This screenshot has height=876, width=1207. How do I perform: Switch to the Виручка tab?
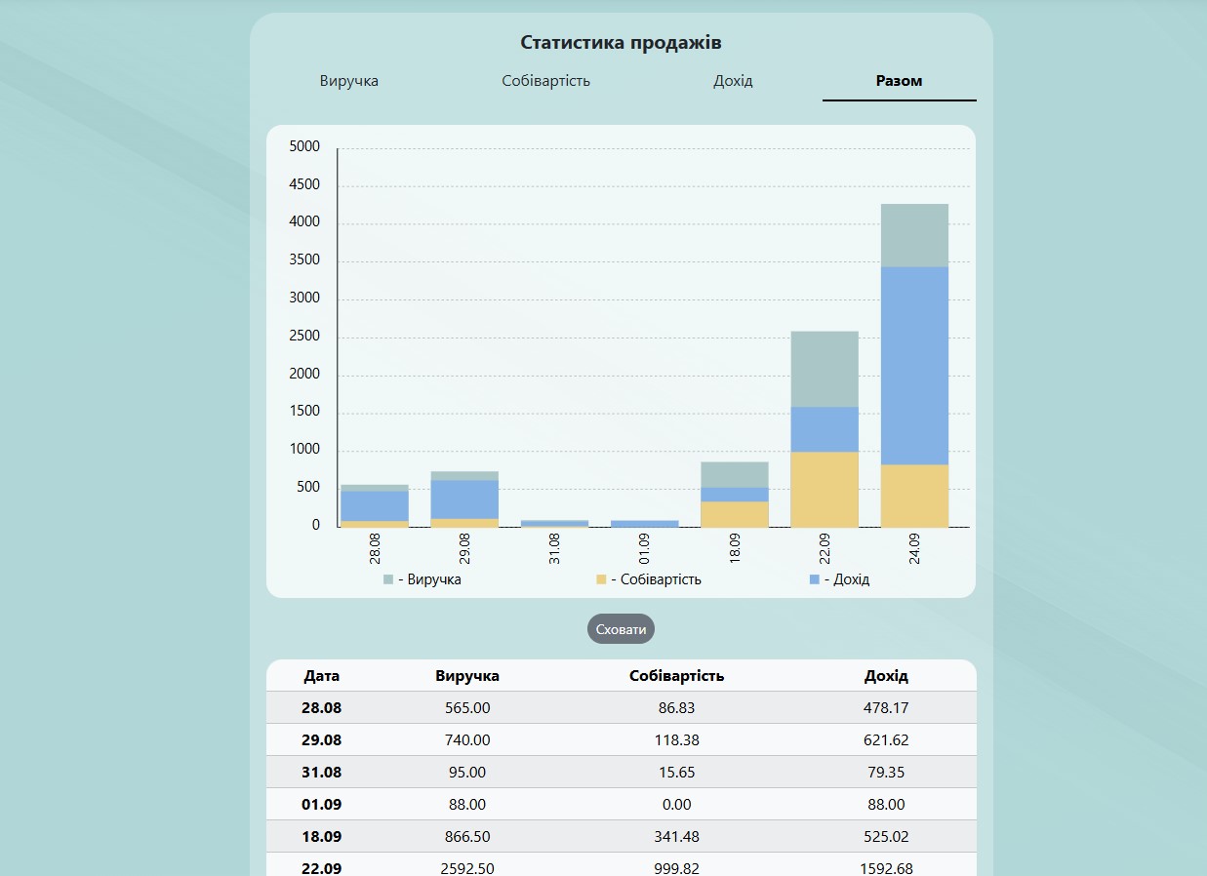click(349, 81)
